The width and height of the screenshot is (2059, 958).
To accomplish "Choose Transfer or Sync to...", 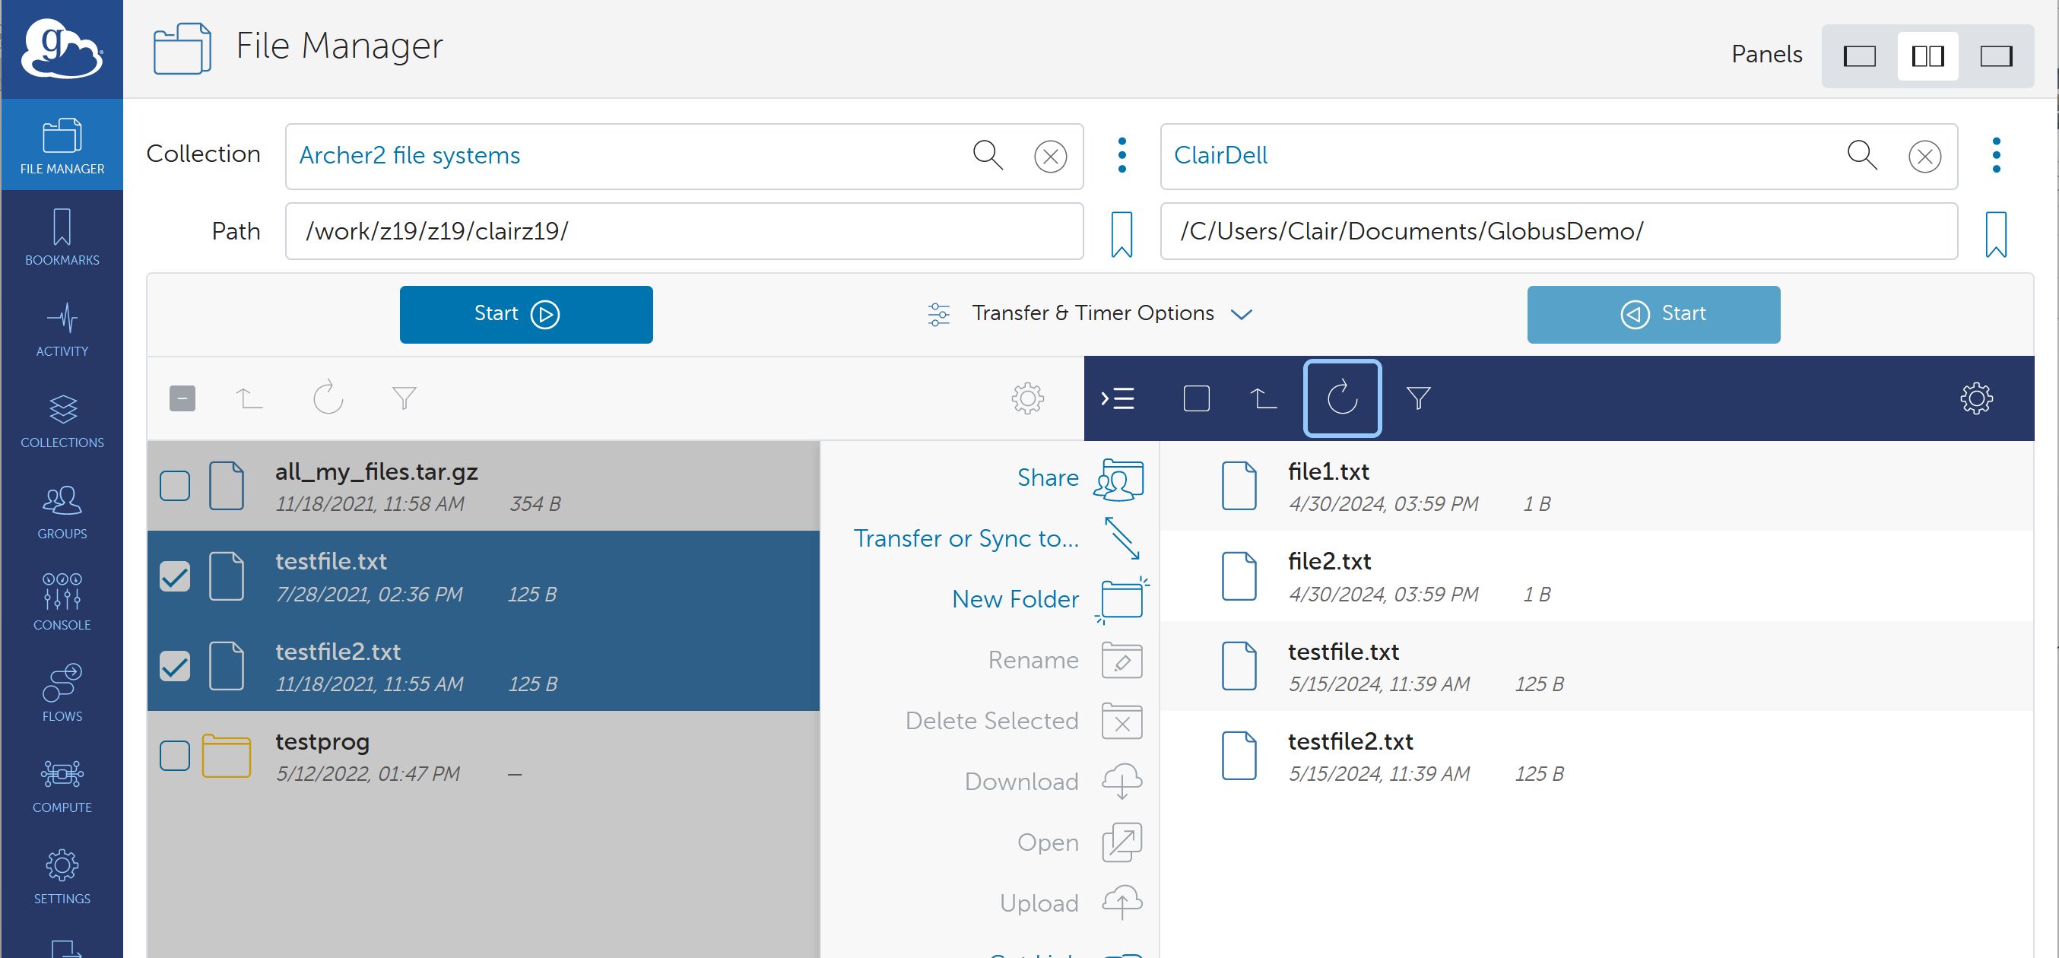I will (x=998, y=538).
